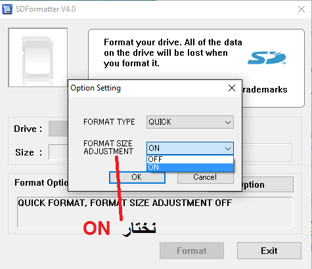Screen dimensions: 312x269
Task: Click the blue SD logo
Action: click(267, 58)
